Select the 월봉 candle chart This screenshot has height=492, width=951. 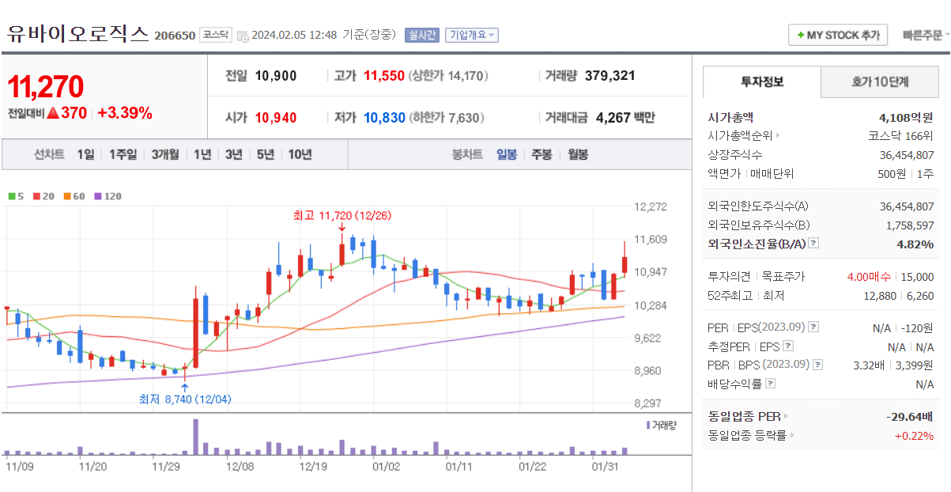tap(578, 154)
